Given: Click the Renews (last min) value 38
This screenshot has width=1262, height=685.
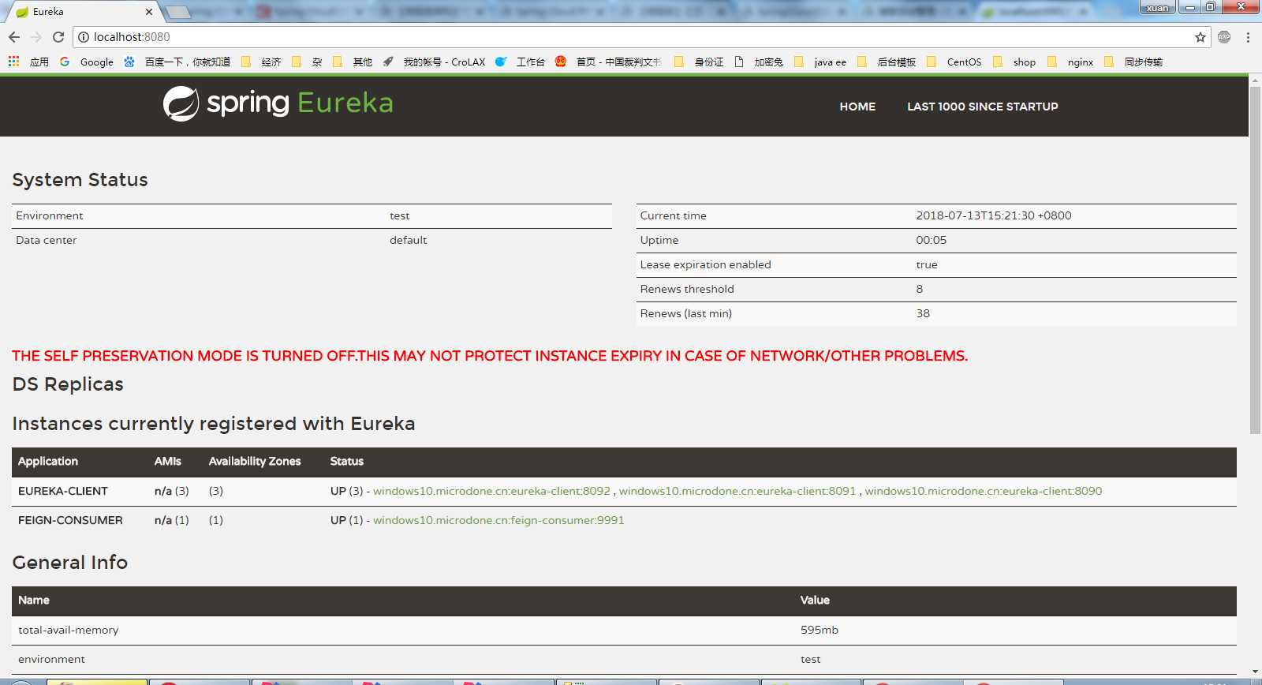Looking at the screenshot, I should coord(923,313).
